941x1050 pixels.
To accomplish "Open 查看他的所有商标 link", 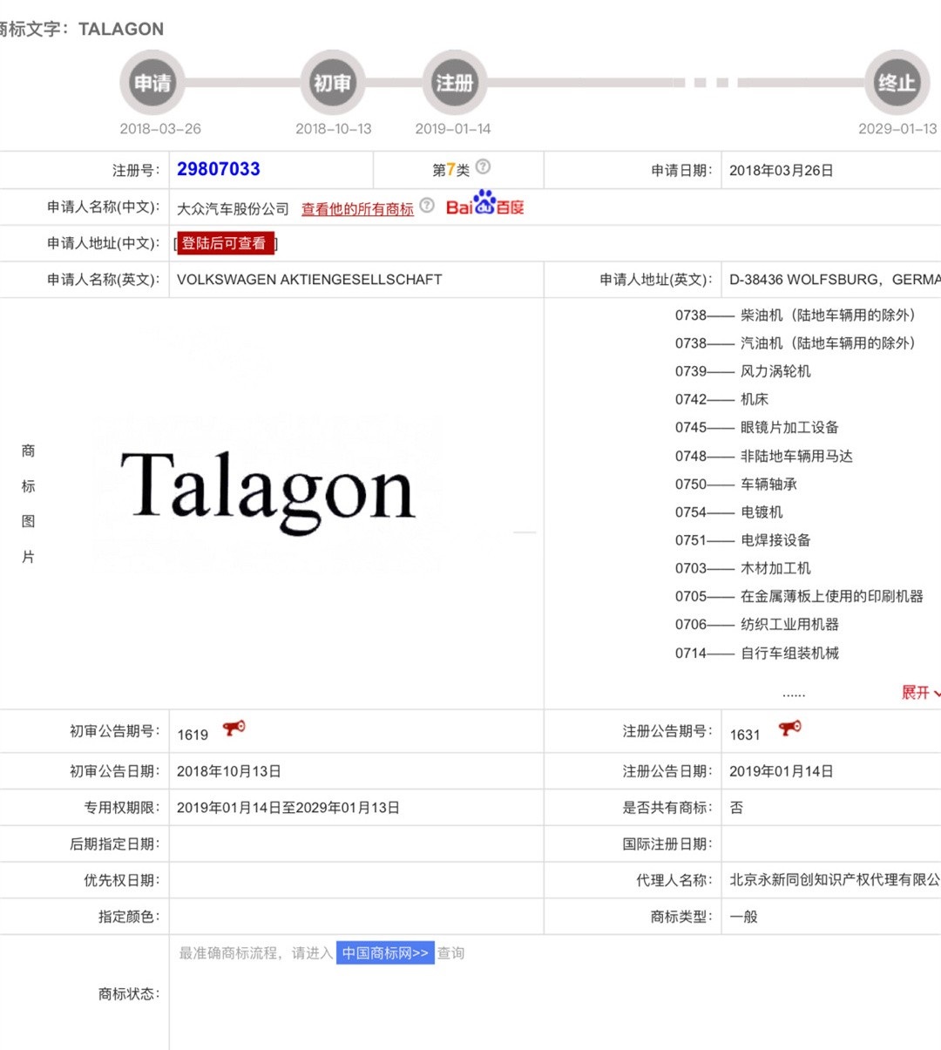I will point(357,209).
